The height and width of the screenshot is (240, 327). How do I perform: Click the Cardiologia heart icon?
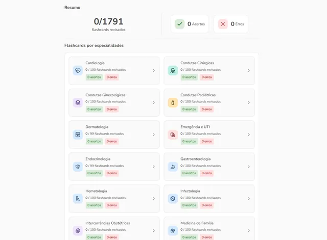78,70
